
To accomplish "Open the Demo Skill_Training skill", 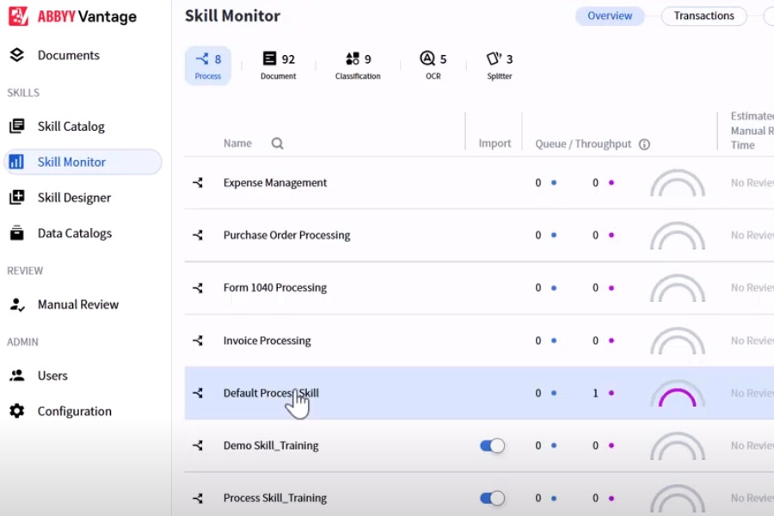I will coord(271,445).
